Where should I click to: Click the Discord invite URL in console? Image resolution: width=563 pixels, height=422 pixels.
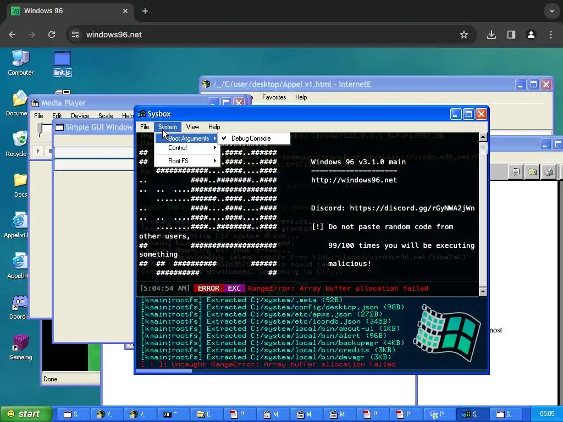pos(412,208)
